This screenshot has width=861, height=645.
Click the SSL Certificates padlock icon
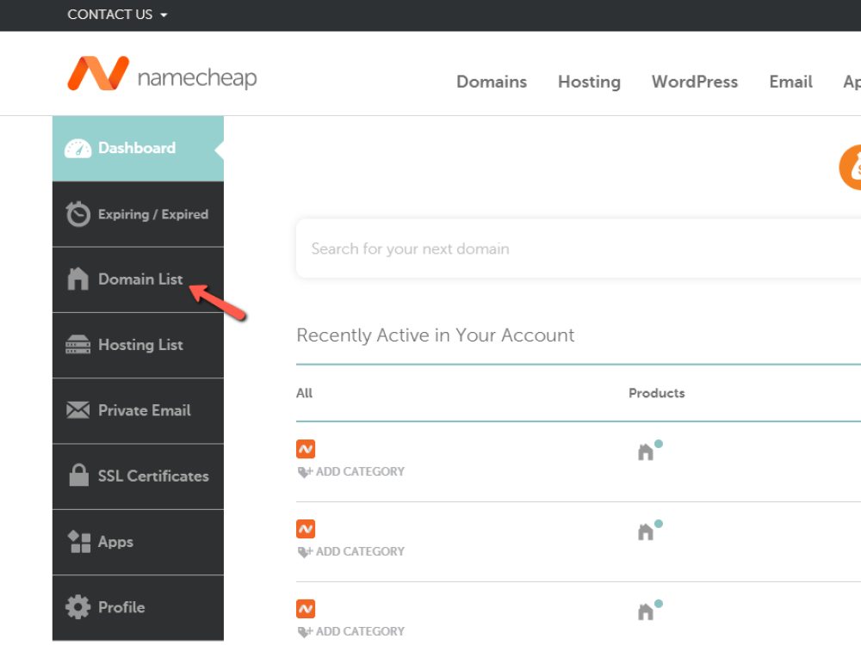[x=78, y=475]
